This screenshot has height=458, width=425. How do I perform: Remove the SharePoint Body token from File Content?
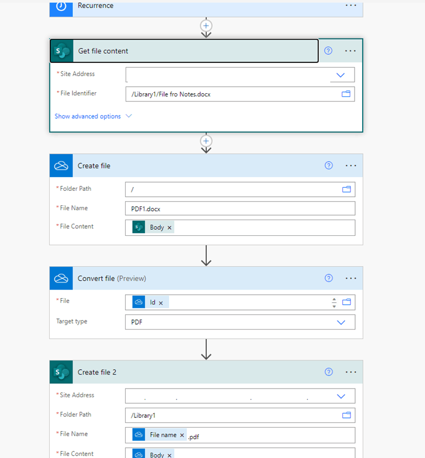click(x=169, y=228)
